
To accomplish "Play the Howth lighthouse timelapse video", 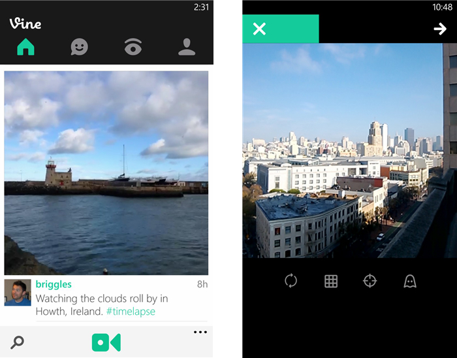I will click(106, 173).
